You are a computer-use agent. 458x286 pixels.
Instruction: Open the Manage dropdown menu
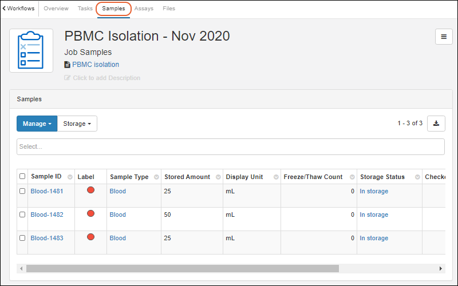37,124
